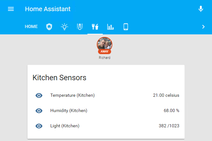Screen dimensions: 212x141
Task: Activate the microphone voice command
Action: pyautogui.click(x=201, y=9)
